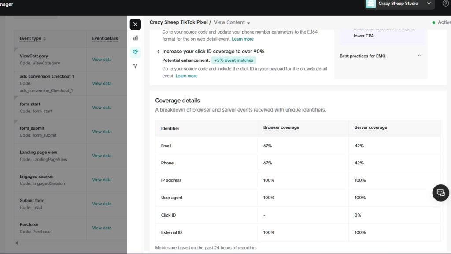Image resolution: width=451 pixels, height=254 pixels.
Task: Click Learn more link for click ID coverage
Action: coord(186,76)
